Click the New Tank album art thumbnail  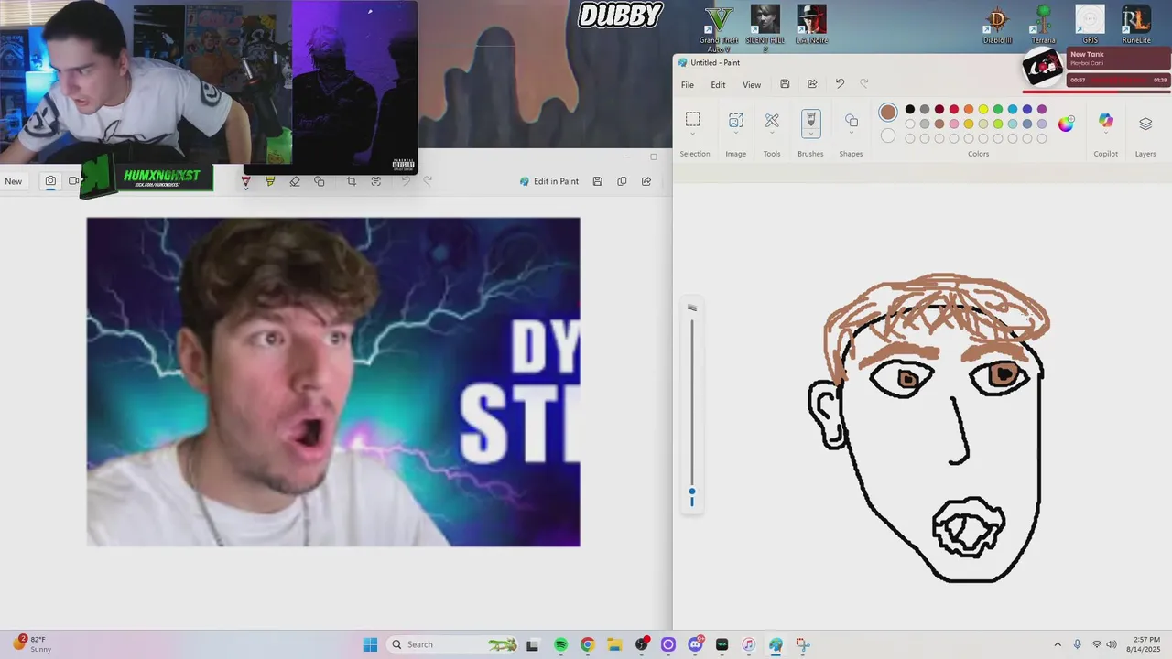(x=1043, y=66)
